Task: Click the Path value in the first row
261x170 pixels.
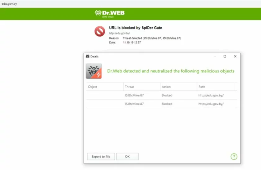Action: [x=211, y=95]
